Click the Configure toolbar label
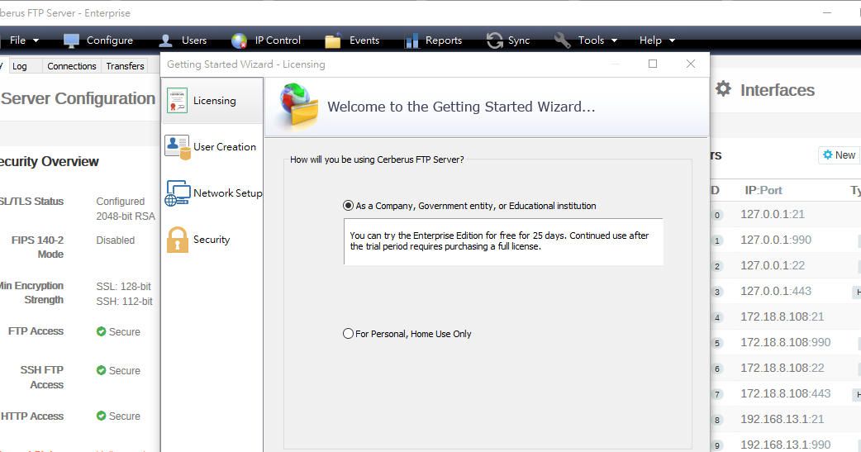Image resolution: width=861 pixels, height=452 pixels. pos(110,40)
